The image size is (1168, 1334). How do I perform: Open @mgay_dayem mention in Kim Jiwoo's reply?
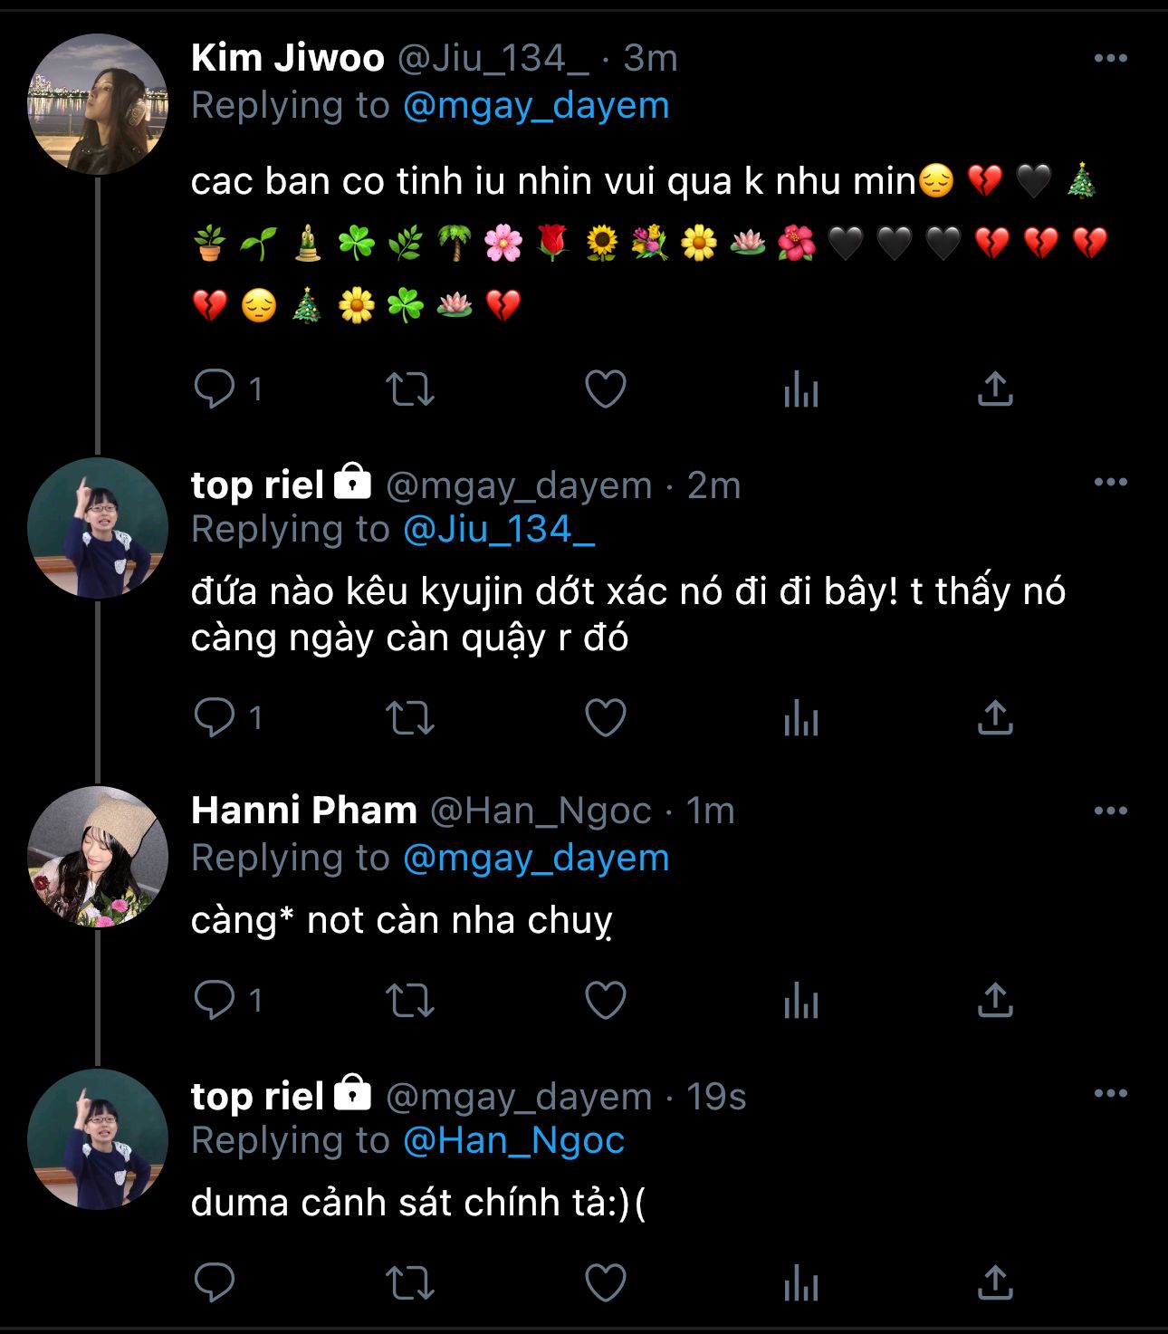[x=535, y=106]
